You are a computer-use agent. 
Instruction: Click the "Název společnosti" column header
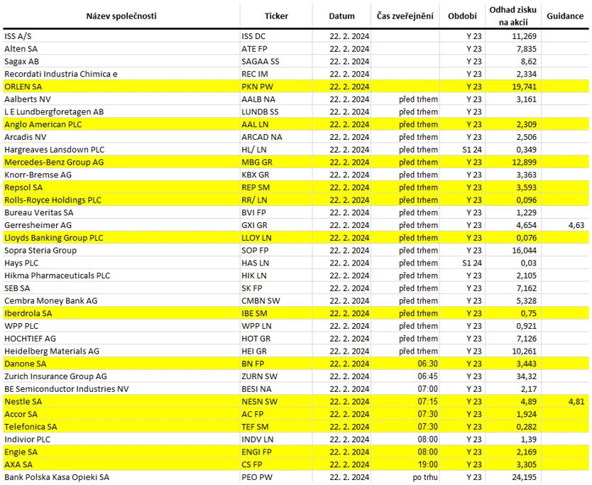[x=121, y=16]
